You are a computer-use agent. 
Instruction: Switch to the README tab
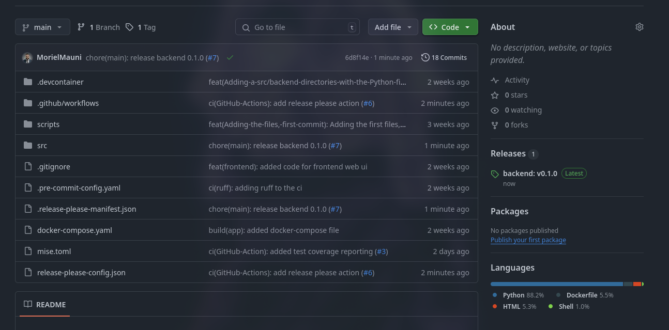pyautogui.click(x=44, y=305)
